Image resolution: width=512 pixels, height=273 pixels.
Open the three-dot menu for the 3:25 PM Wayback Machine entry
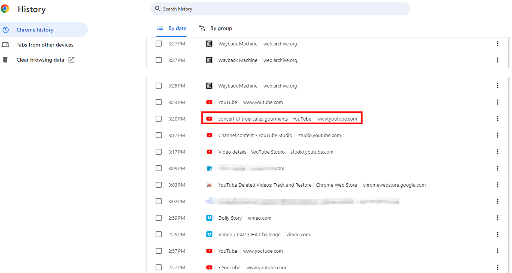(497, 86)
